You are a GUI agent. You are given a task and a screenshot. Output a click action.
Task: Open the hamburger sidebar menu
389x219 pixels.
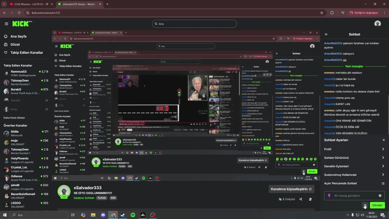[6, 24]
